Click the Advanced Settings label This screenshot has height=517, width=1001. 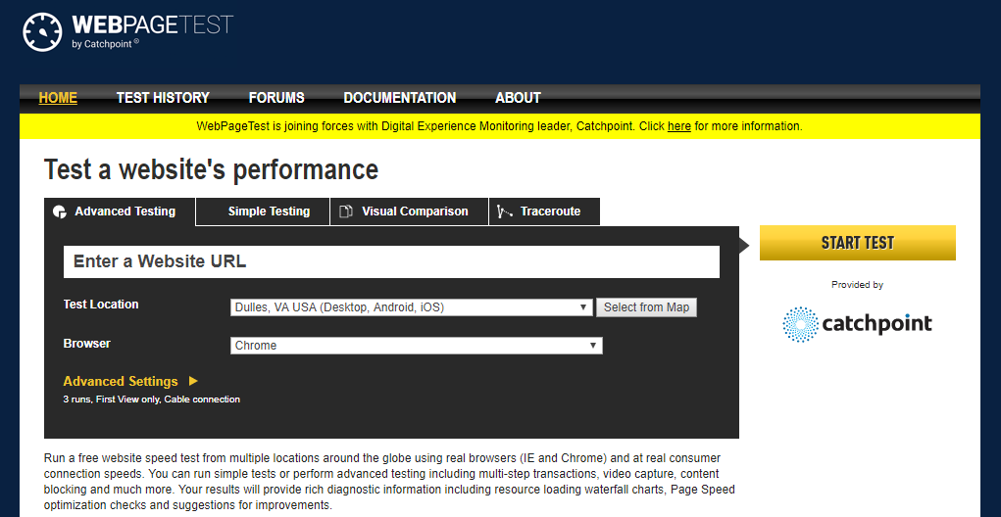point(121,381)
